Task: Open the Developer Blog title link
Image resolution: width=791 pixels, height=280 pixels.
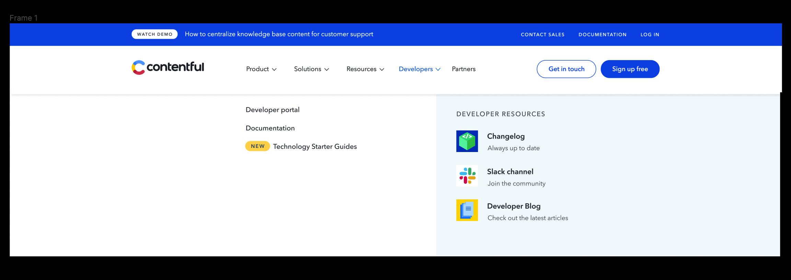Action: coord(514,206)
